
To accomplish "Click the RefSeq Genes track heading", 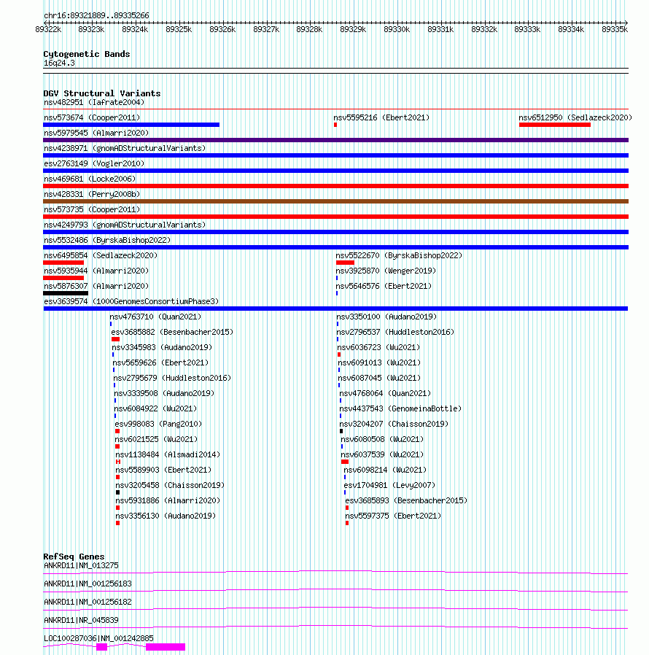I will pyautogui.click(x=74, y=557).
